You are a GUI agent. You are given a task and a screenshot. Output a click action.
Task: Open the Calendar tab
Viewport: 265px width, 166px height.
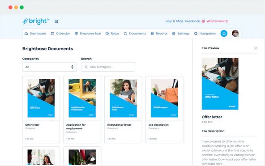pyautogui.click(x=60, y=34)
